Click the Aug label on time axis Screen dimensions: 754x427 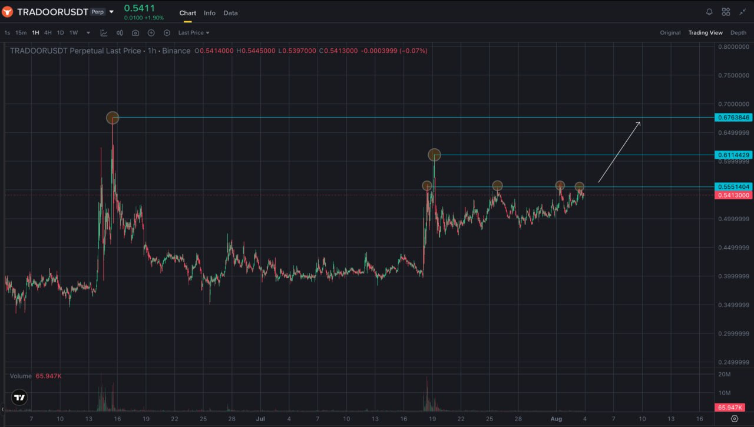[556, 419]
